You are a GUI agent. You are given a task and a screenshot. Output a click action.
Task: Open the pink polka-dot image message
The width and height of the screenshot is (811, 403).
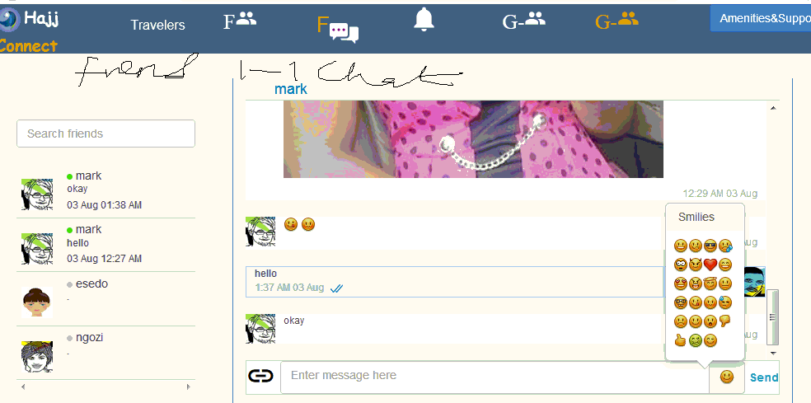click(473, 139)
